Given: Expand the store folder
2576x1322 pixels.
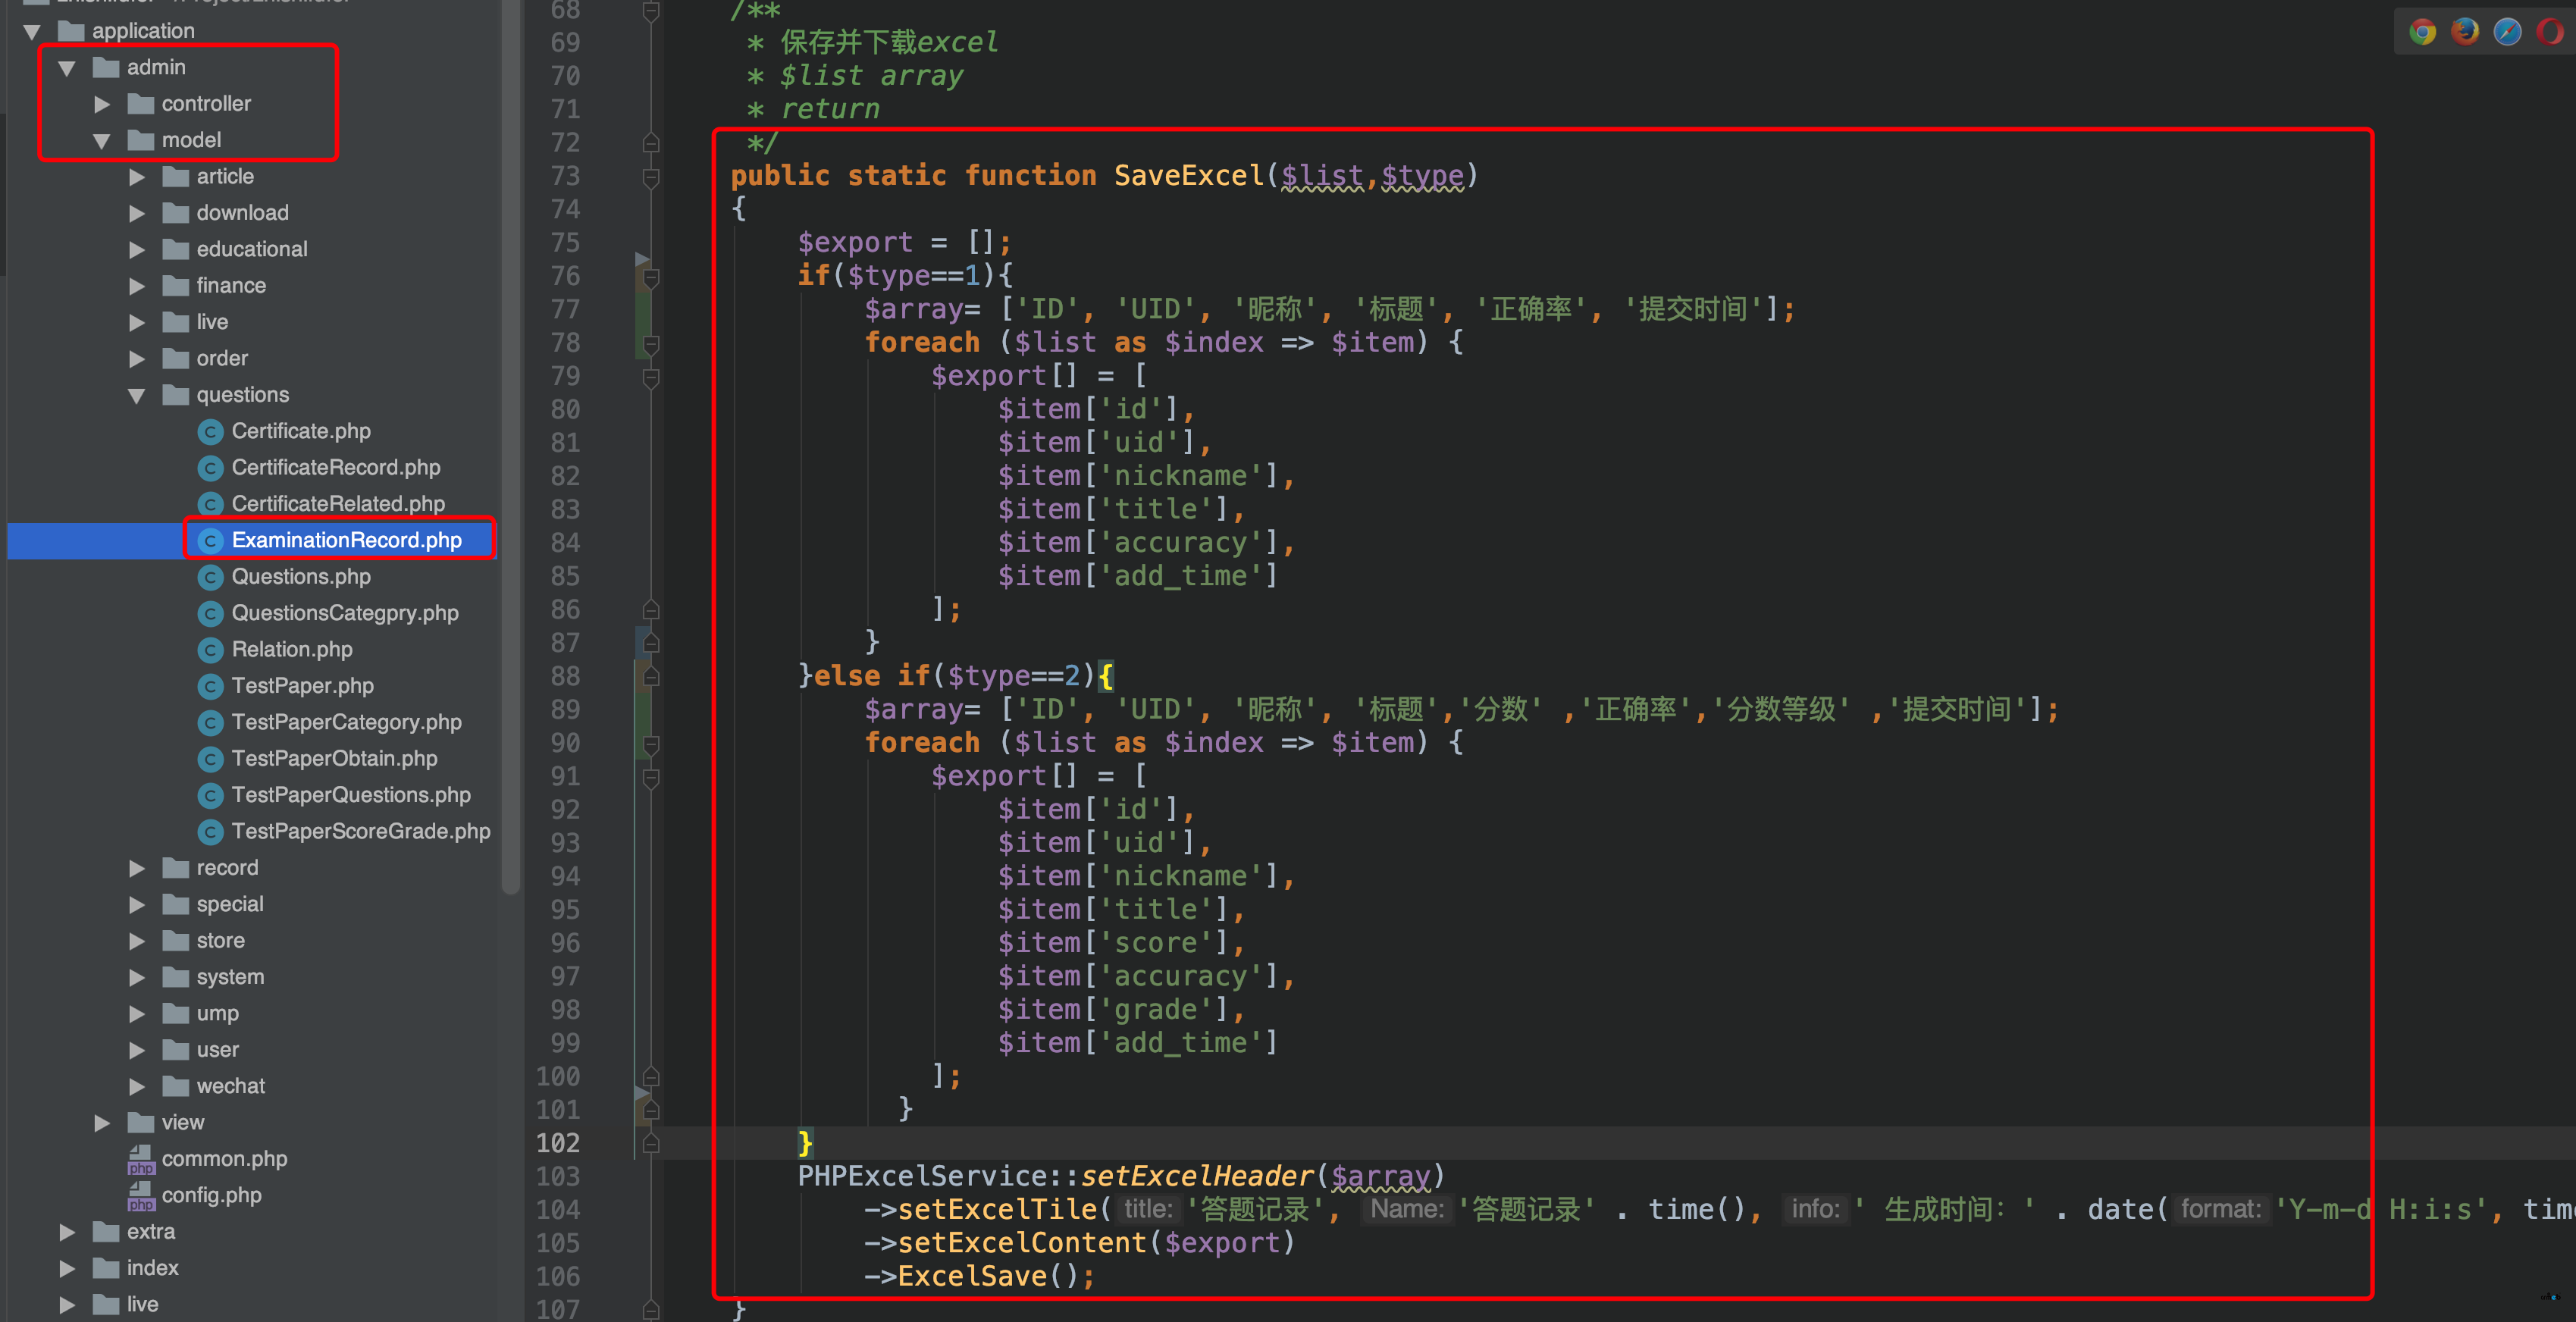Looking at the screenshot, I should click(x=137, y=941).
